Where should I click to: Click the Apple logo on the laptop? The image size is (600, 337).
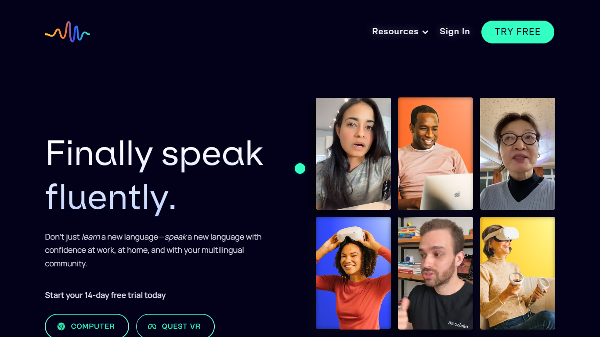(457, 194)
